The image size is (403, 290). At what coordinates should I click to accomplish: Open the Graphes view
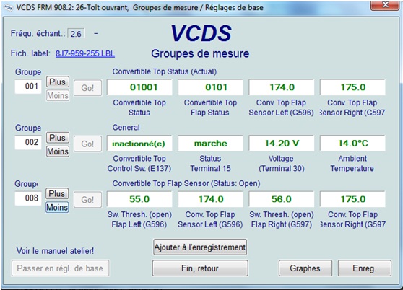pos(305,268)
